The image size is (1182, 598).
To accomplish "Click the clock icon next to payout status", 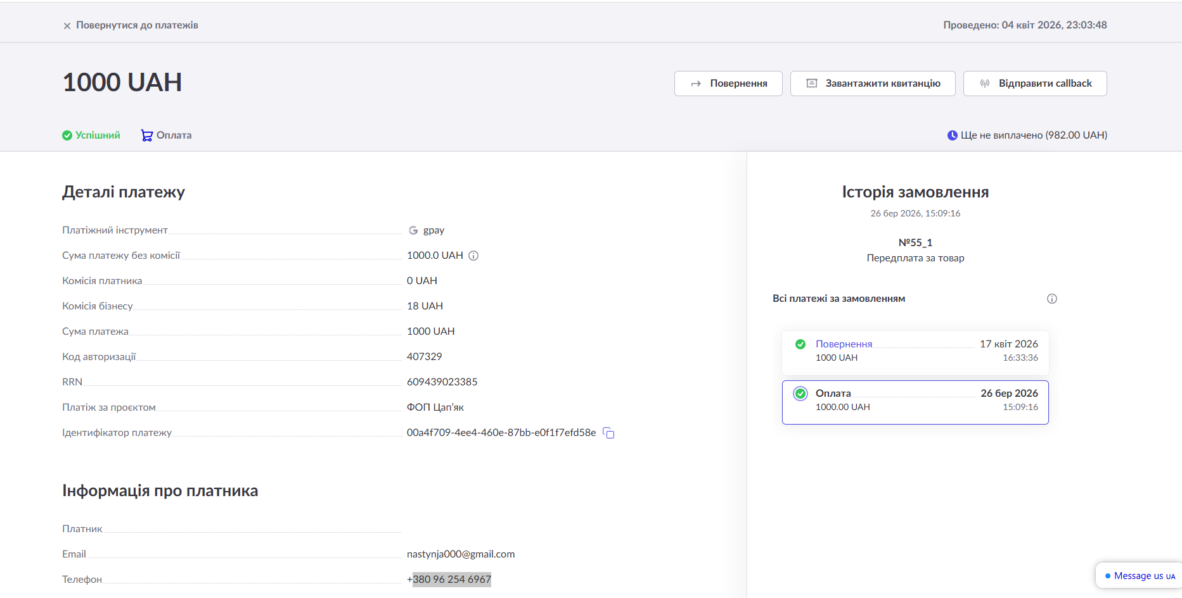I will point(952,135).
